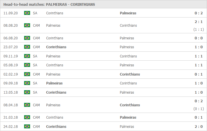The image size is (207, 131).
Task: Click the Brazil flag on the 11.09.20 row
Action: click(27, 13)
